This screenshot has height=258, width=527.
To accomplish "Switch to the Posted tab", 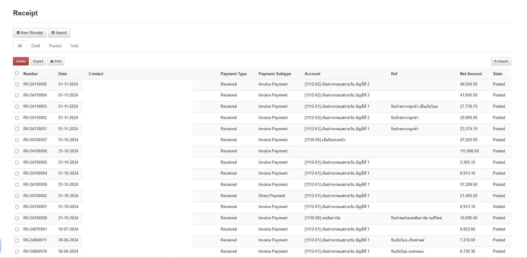I will [x=55, y=46].
